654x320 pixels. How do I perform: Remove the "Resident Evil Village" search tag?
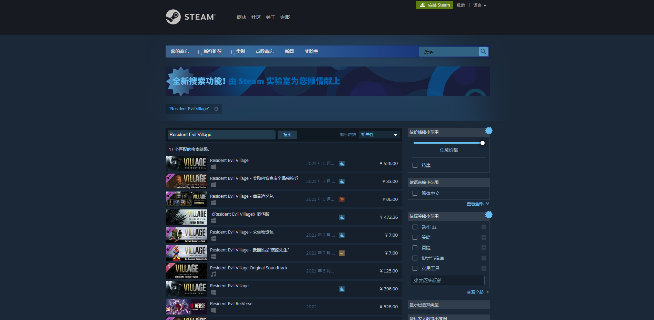(216, 109)
